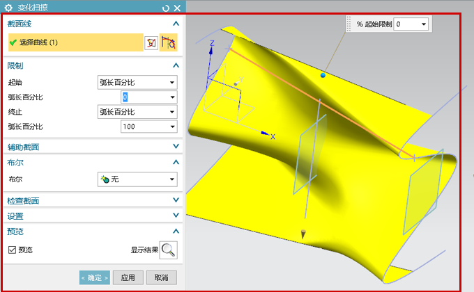The image size is (474, 292).
Task: Click the 显示结果 magnifier icon
Action: 168,250
